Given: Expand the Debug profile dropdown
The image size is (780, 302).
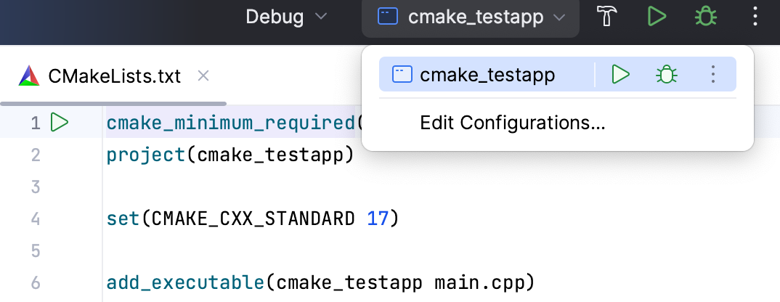Looking at the screenshot, I should click(286, 17).
